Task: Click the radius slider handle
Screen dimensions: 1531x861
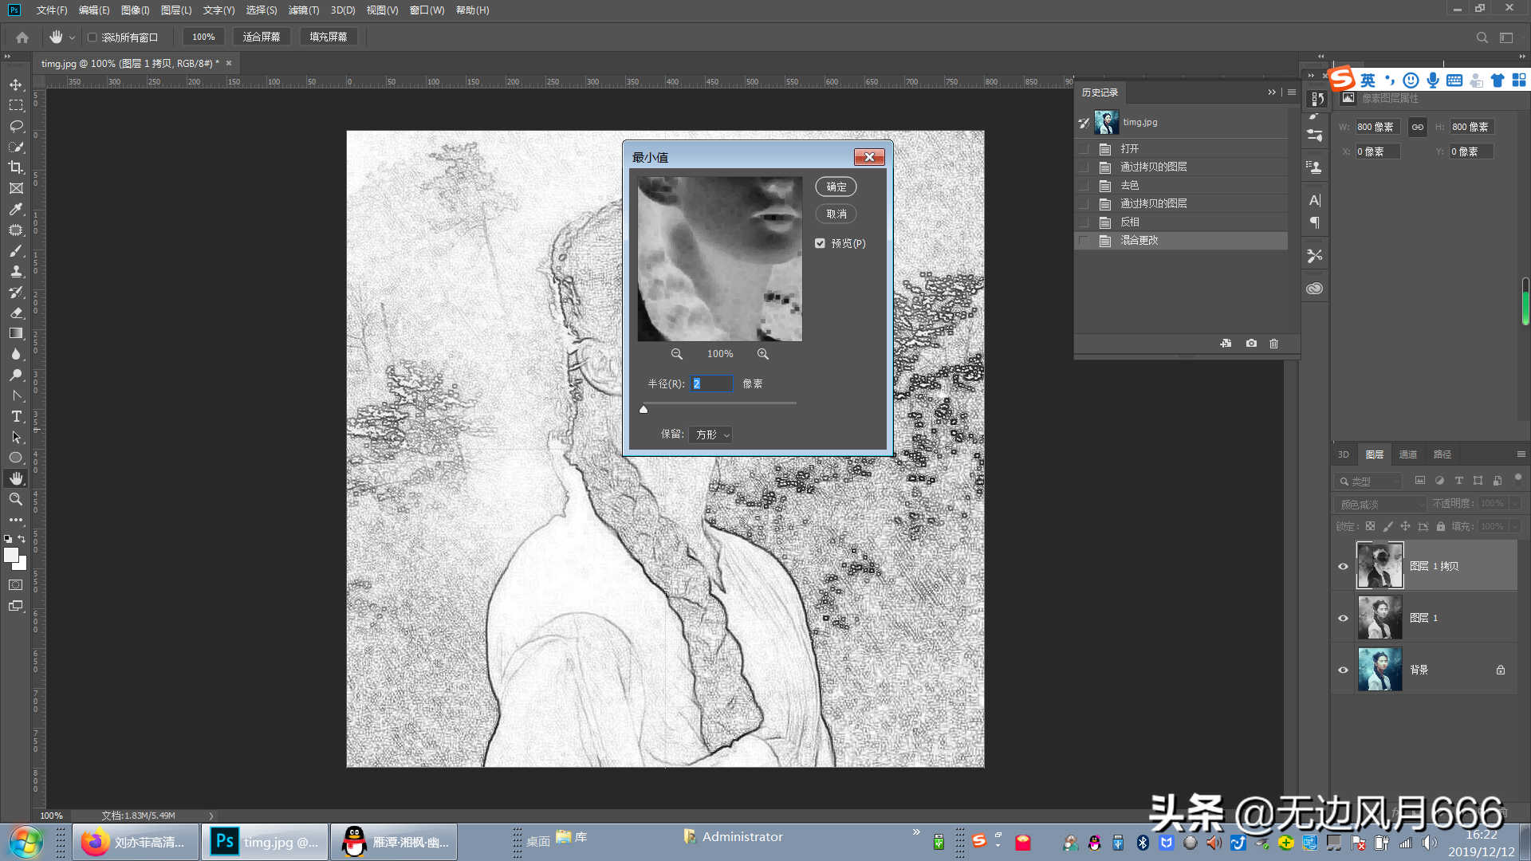Action: (x=643, y=410)
